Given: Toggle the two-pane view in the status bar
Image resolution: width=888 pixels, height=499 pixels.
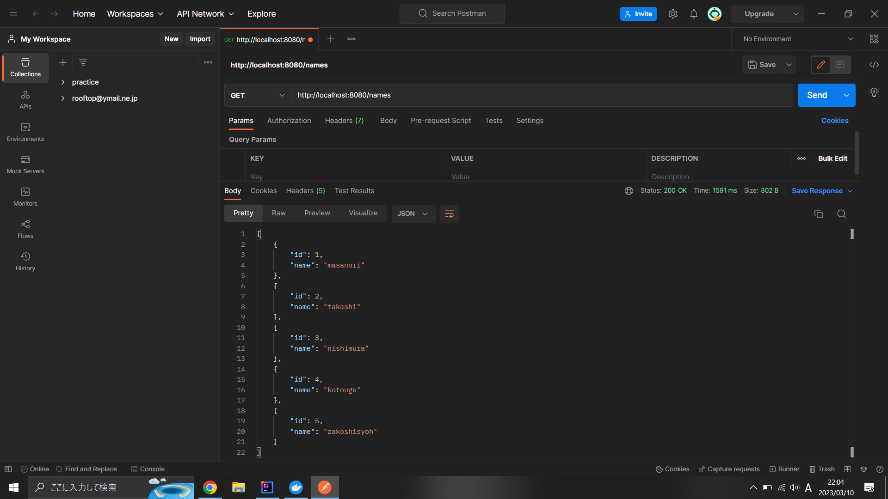Looking at the screenshot, I should (x=847, y=469).
